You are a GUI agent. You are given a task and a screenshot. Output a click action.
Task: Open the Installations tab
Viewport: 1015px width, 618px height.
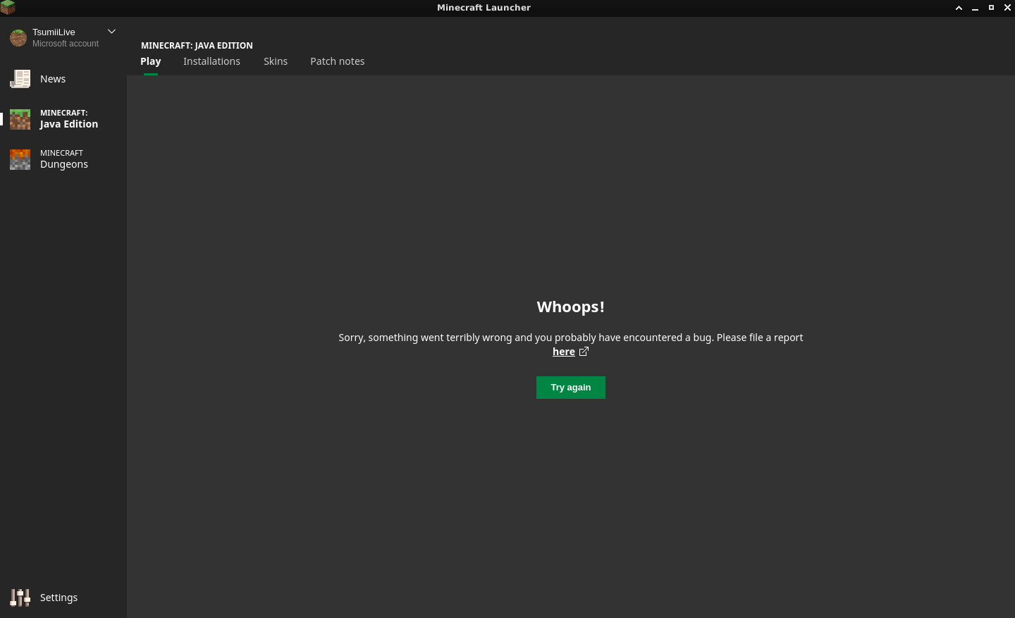tap(211, 61)
